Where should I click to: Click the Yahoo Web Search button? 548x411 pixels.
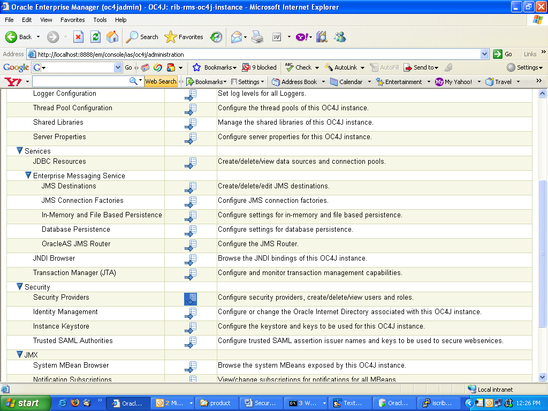point(161,82)
